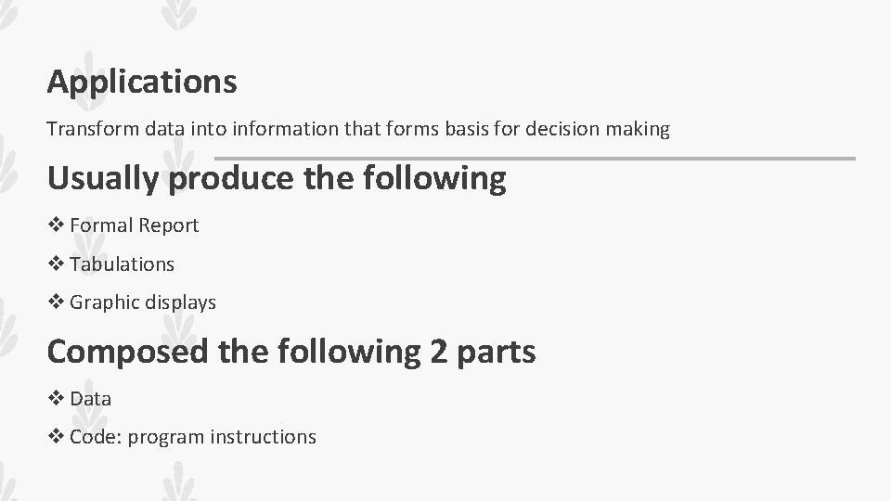Click the diamond bullet beside Tabulations

(x=56, y=263)
